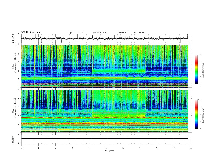This screenshot has height=166, width=215.
Task: Click the "station=ATH" header label
Action: (101, 33)
